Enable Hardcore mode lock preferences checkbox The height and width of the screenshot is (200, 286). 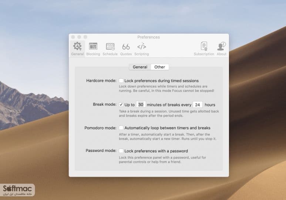[121, 80]
